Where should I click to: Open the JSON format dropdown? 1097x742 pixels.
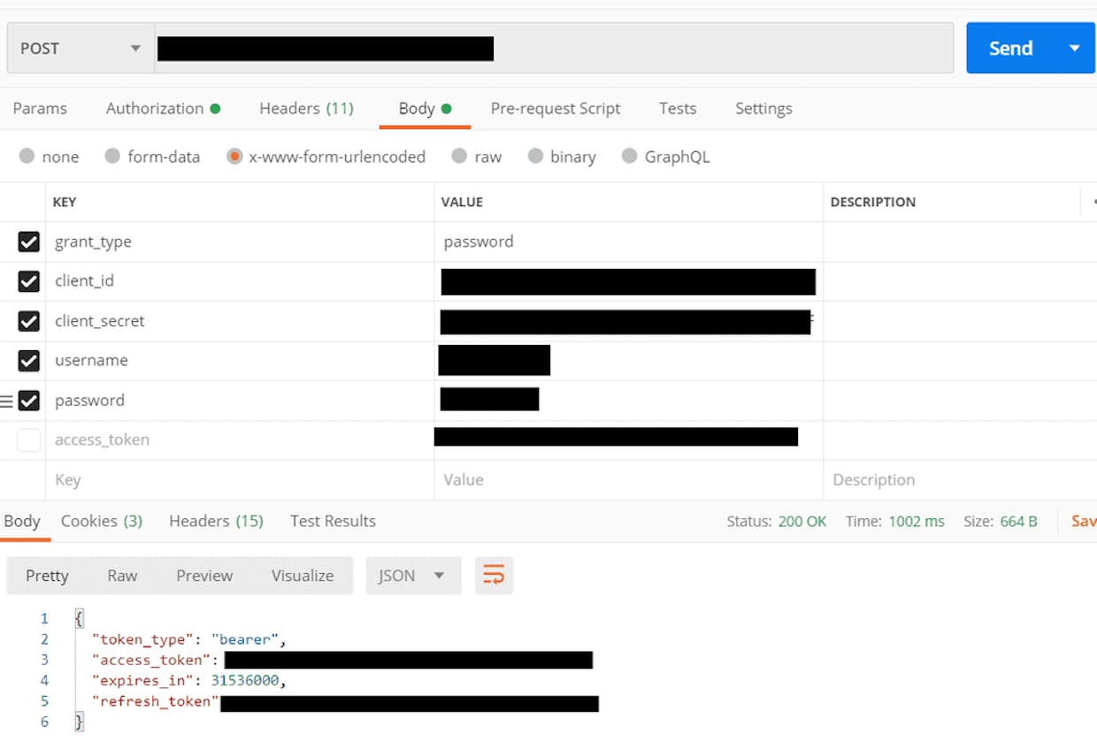(x=413, y=576)
